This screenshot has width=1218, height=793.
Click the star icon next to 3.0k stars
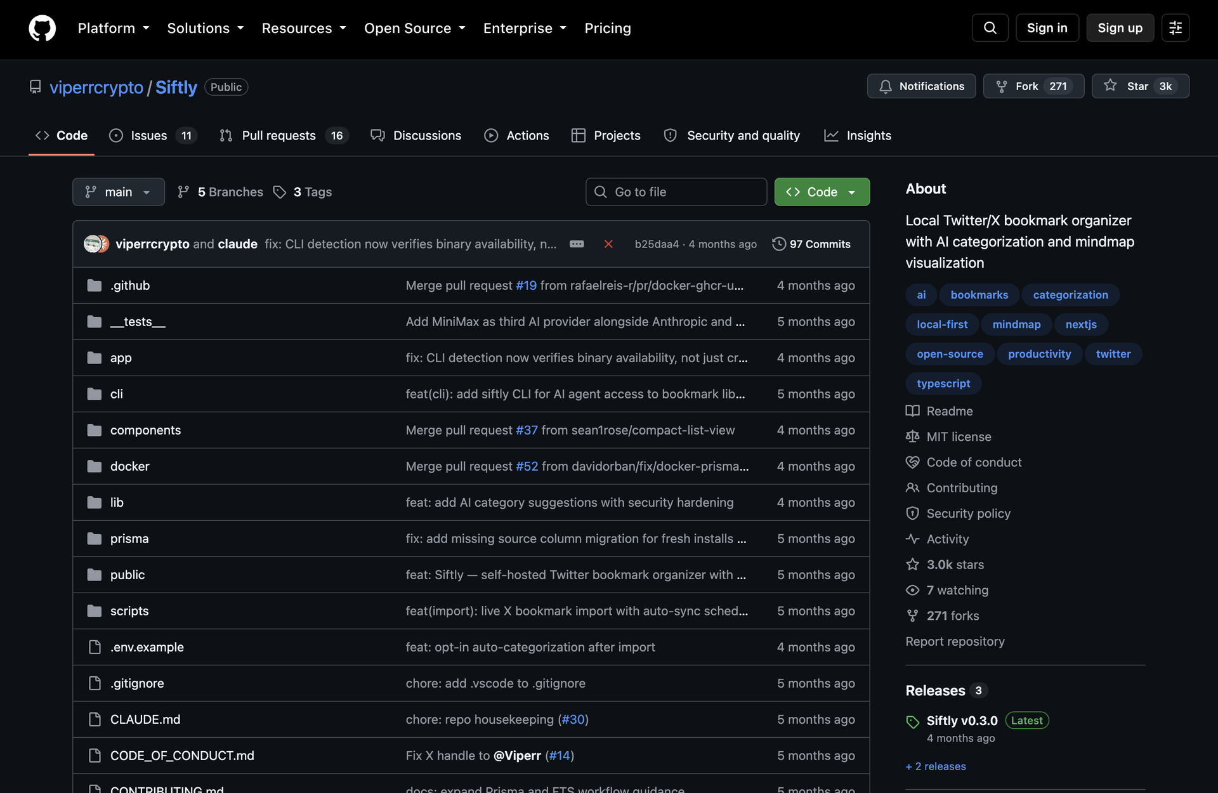tap(913, 565)
